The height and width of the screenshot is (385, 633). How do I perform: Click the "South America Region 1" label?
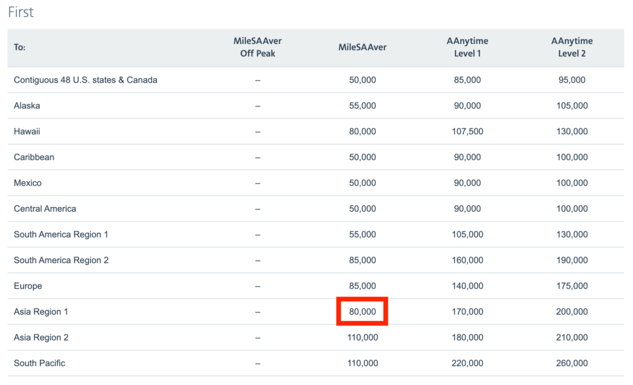pyautogui.click(x=61, y=234)
